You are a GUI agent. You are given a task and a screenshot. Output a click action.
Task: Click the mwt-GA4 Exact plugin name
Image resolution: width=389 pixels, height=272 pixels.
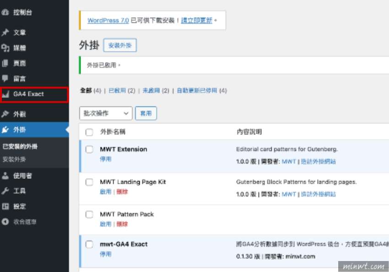[x=124, y=244]
